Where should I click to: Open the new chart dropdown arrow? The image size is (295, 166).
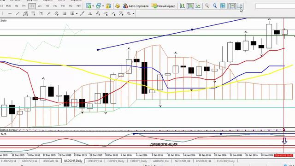point(93,6)
